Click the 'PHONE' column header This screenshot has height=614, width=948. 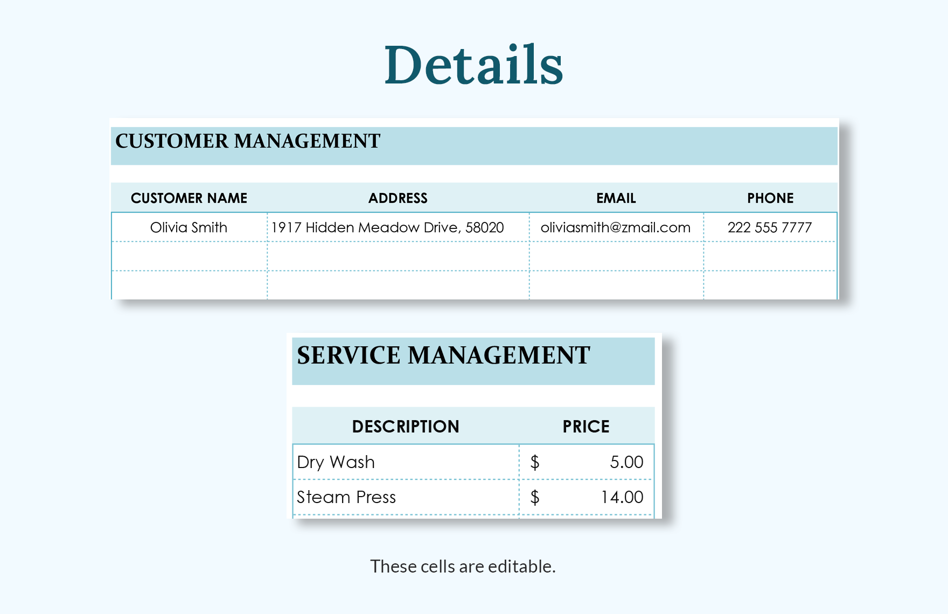tap(770, 198)
